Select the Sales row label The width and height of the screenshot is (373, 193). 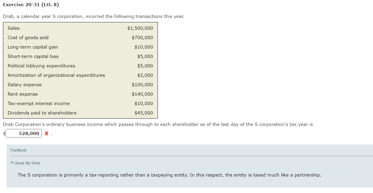[x=14, y=28]
